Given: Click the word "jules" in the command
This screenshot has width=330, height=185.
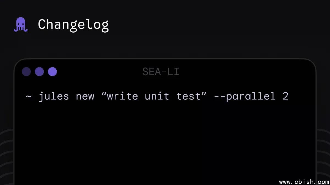Looking at the screenshot, I should 54,96.
